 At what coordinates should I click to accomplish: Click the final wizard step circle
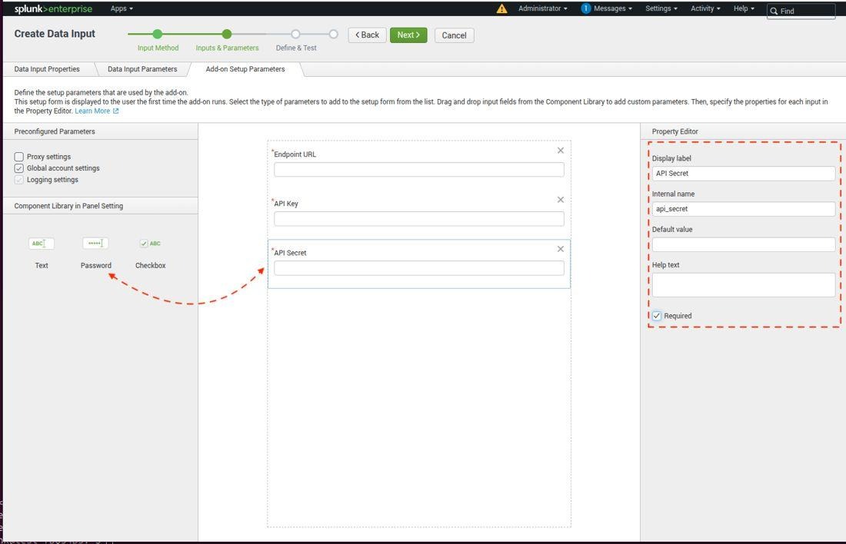coord(334,34)
